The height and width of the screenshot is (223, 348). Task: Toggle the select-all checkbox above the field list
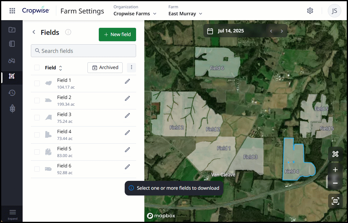point(37,68)
